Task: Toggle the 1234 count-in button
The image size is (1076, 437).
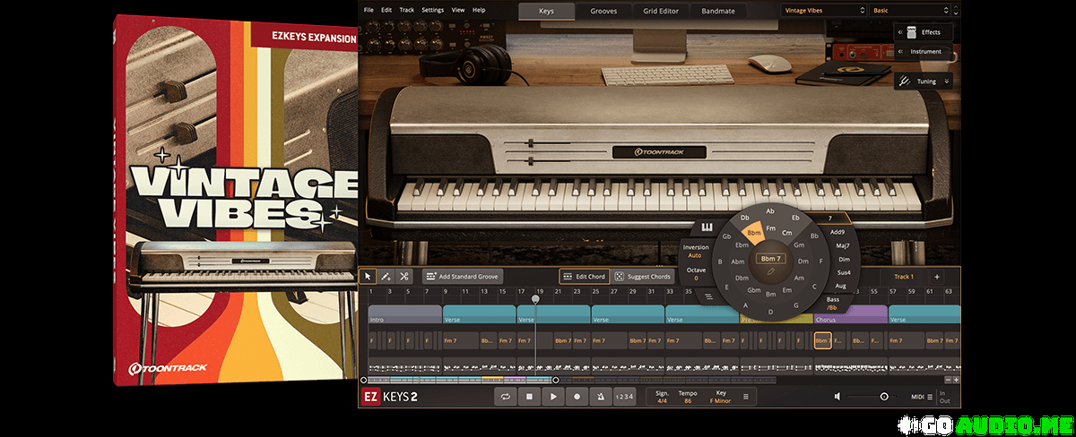Action: pos(624,396)
